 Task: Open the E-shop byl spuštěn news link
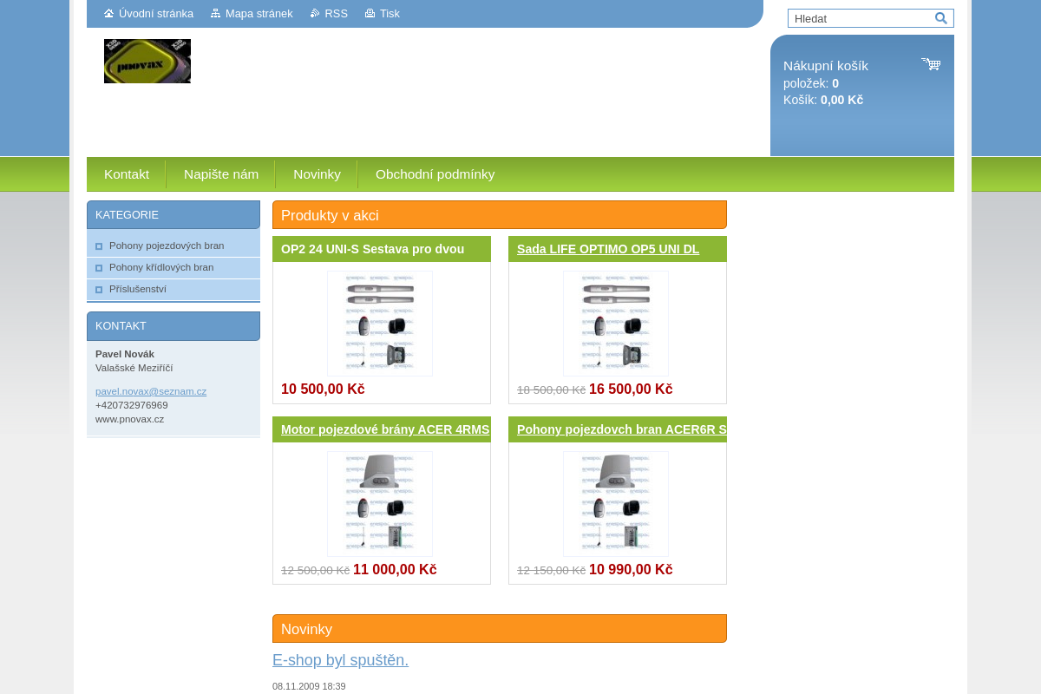340,660
